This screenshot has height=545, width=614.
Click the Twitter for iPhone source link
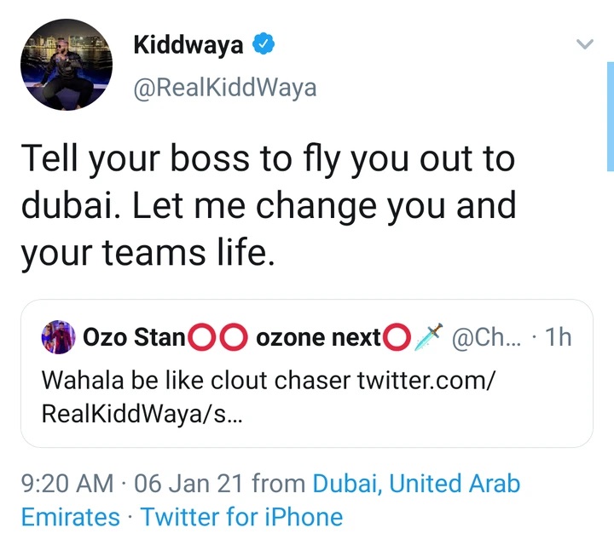pyautogui.click(x=241, y=516)
